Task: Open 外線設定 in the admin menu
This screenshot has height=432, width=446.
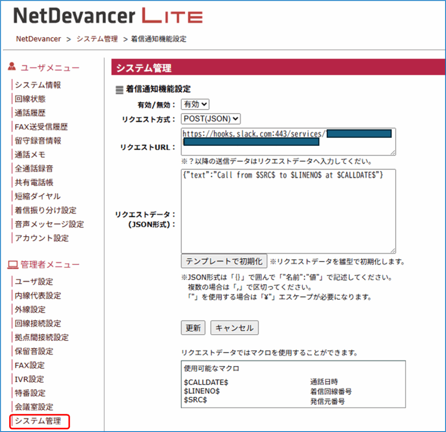Action: pyautogui.click(x=30, y=310)
